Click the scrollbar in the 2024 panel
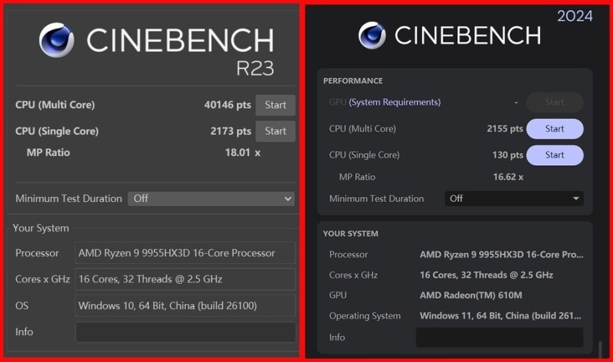Screen dimensions: 613x362 (x=600, y=349)
